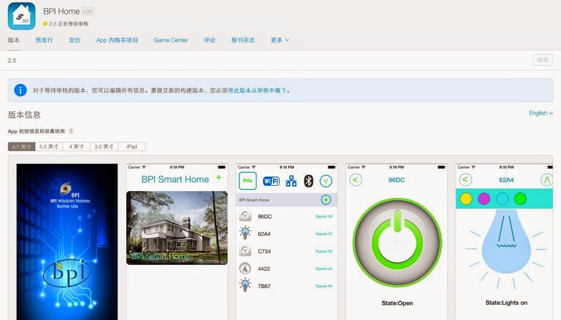
Task: Click the circled V icon
Action: tap(326, 181)
